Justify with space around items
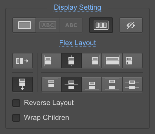The width and height of the screenshot is (155, 134). (132, 84)
